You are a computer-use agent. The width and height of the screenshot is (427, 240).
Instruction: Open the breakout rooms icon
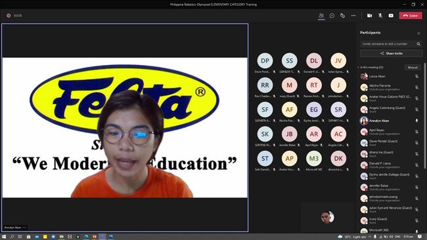pyautogui.click(x=342, y=16)
